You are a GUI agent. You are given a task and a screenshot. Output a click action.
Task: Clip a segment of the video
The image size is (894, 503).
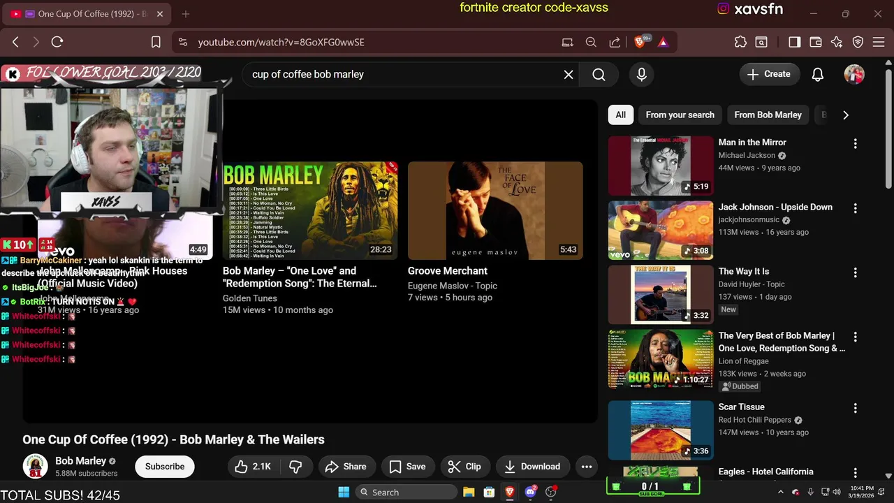click(x=464, y=467)
